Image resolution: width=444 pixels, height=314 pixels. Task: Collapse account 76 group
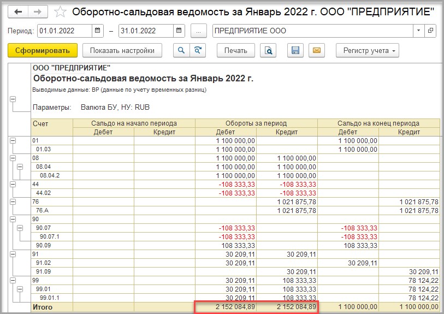click(x=13, y=202)
